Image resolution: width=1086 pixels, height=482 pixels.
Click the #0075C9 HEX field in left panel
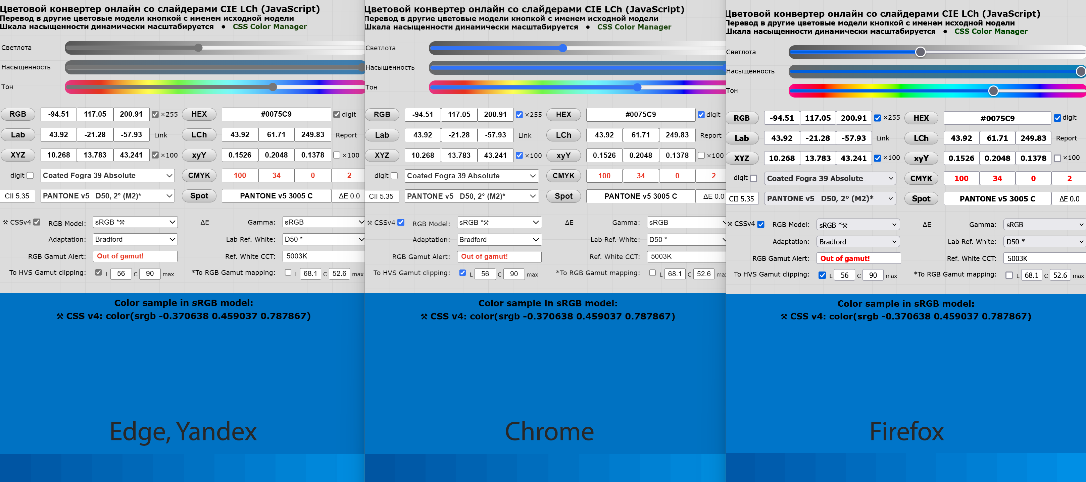pos(276,114)
